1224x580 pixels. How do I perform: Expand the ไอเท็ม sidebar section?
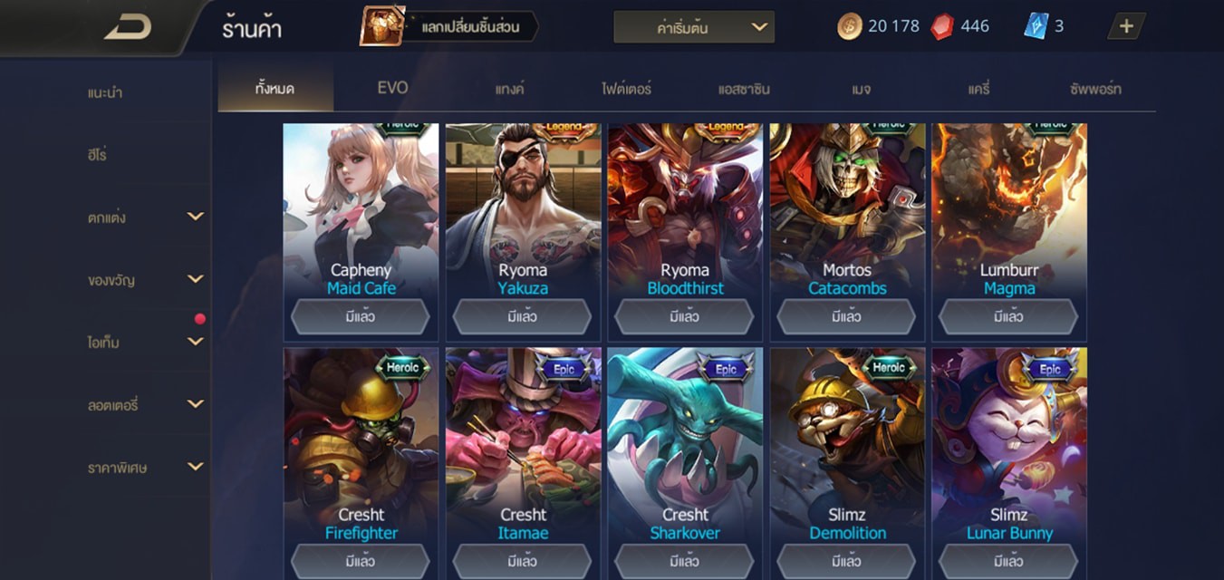tap(195, 342)
